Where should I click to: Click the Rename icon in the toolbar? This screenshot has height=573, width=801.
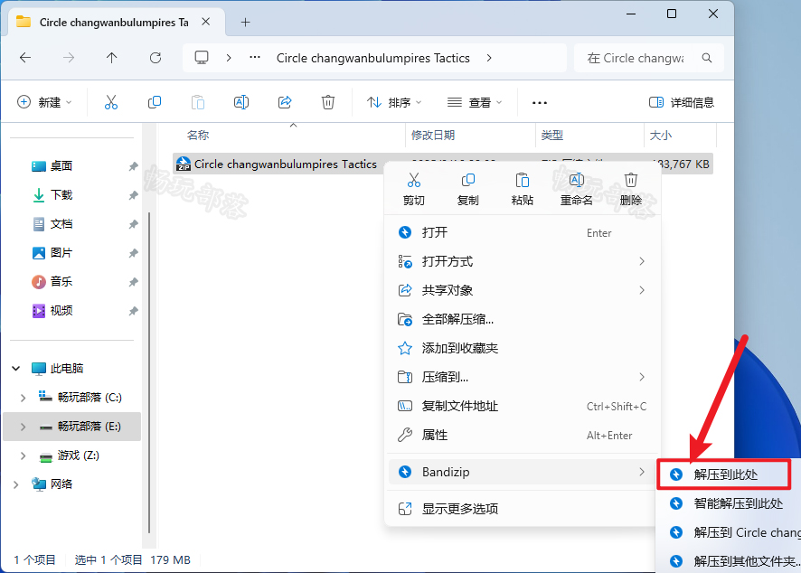(241, 102)
